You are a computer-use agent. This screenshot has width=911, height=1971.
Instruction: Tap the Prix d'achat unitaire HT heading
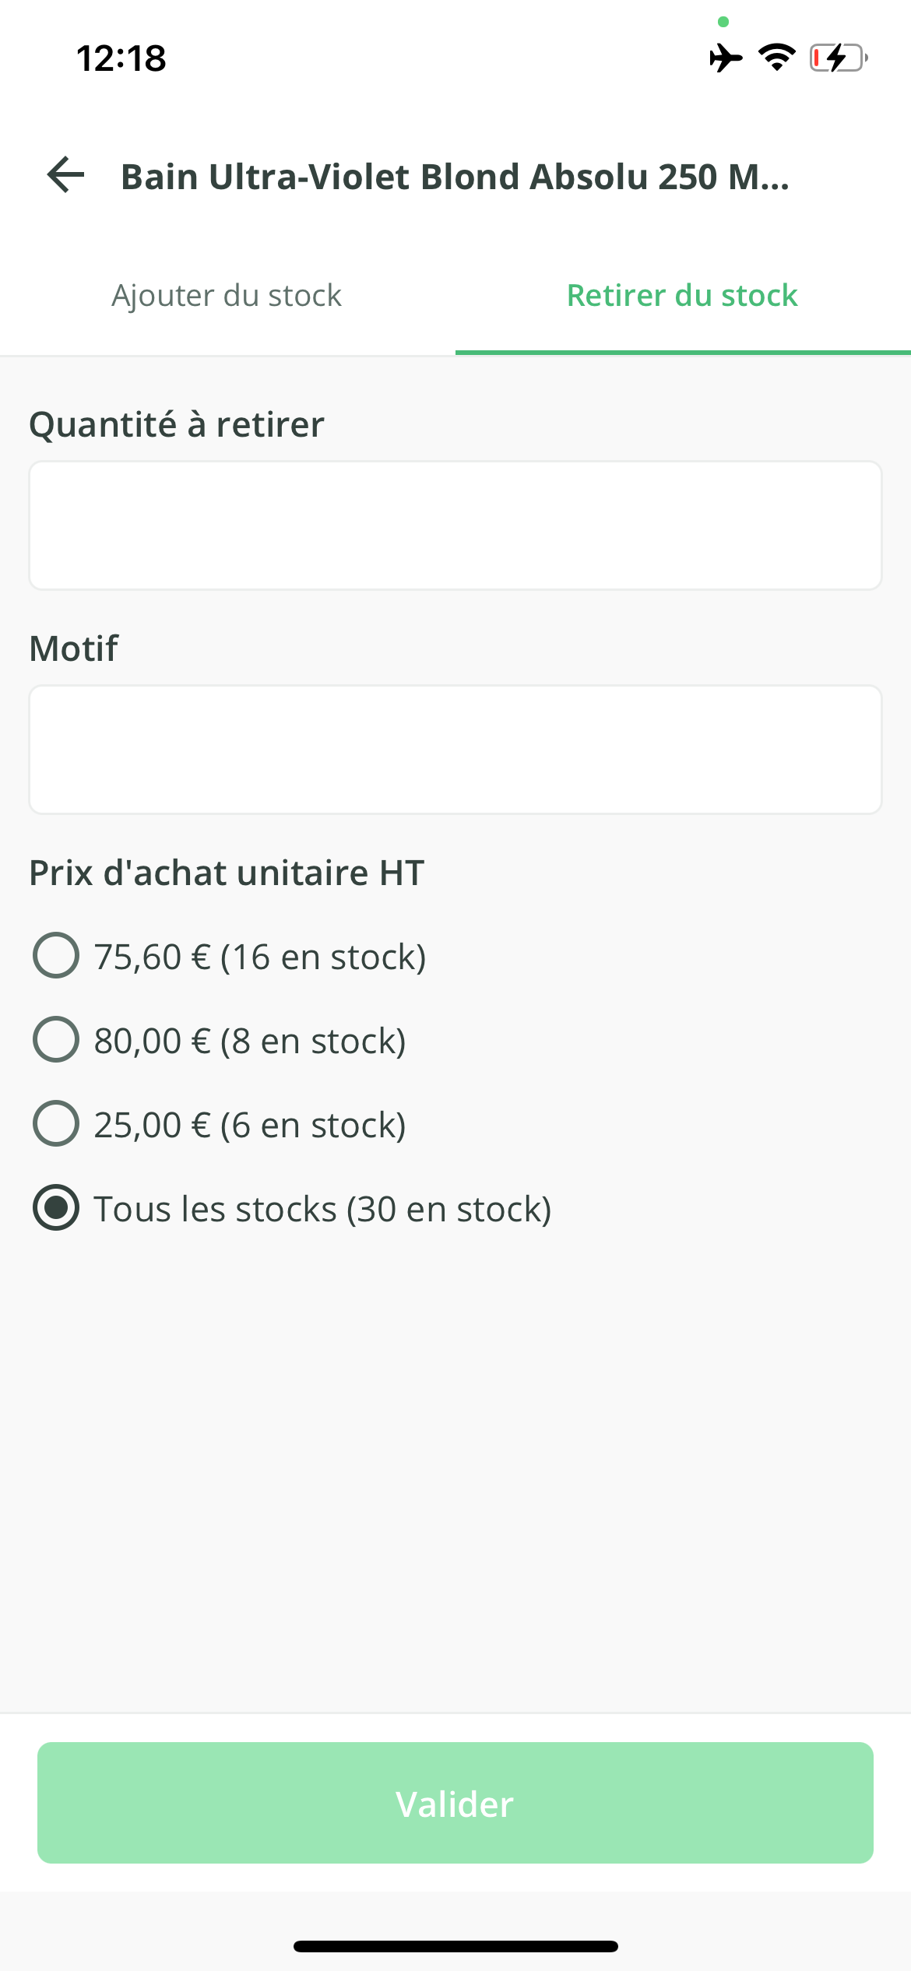(x=227, y=873)
